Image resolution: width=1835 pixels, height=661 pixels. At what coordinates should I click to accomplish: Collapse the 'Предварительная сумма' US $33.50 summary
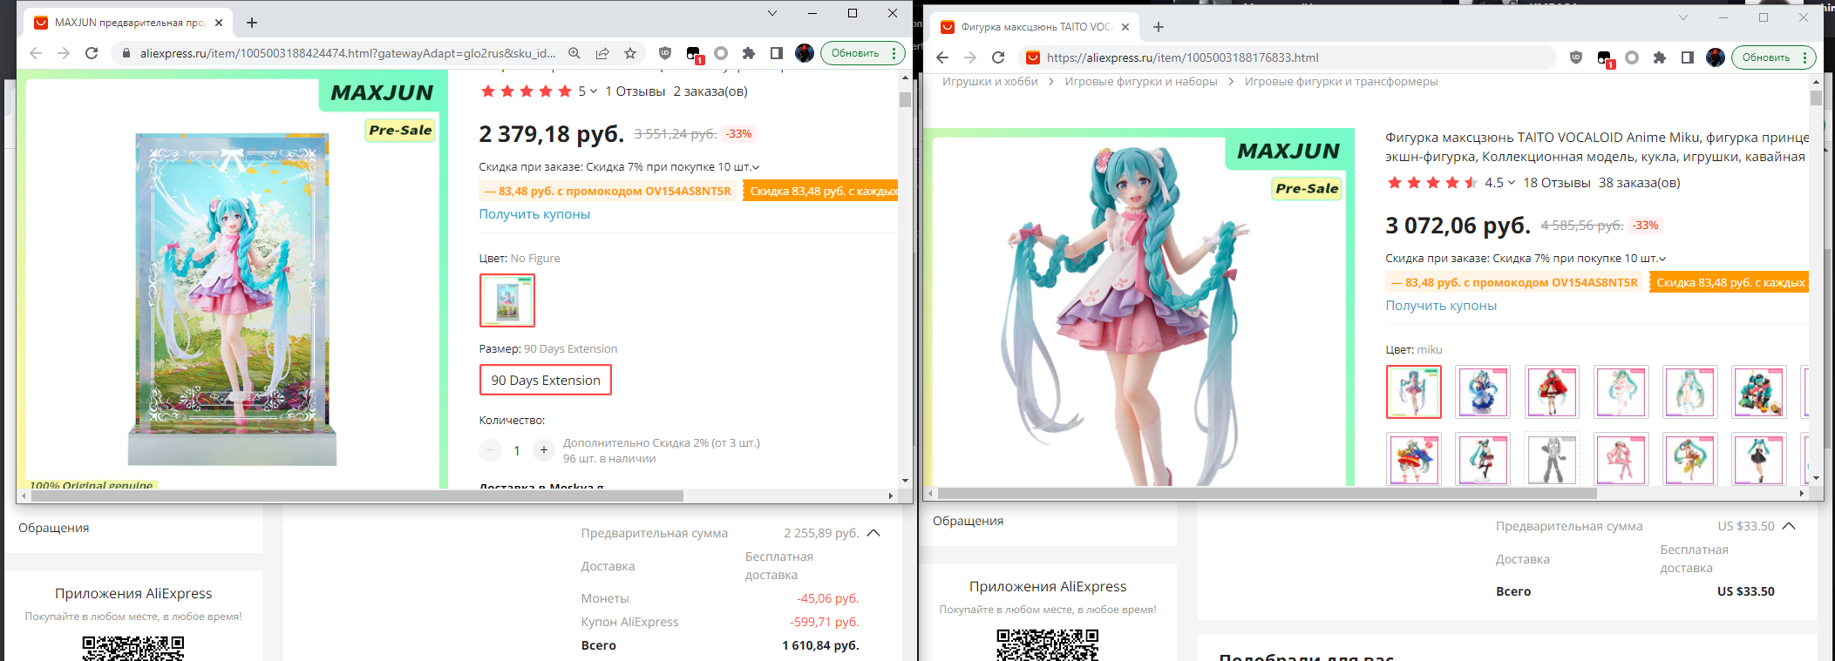[x=1790, y=526]
